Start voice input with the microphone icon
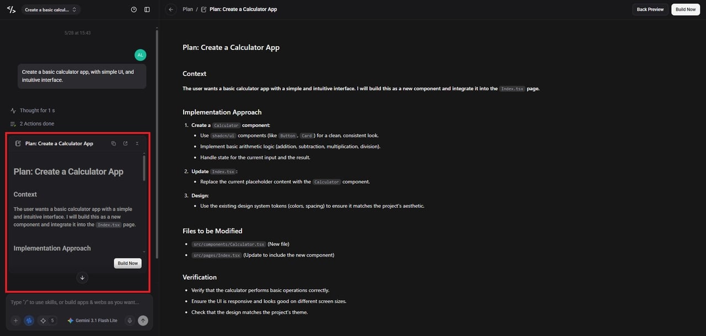The image size is (706, 336). coord(130,321)
